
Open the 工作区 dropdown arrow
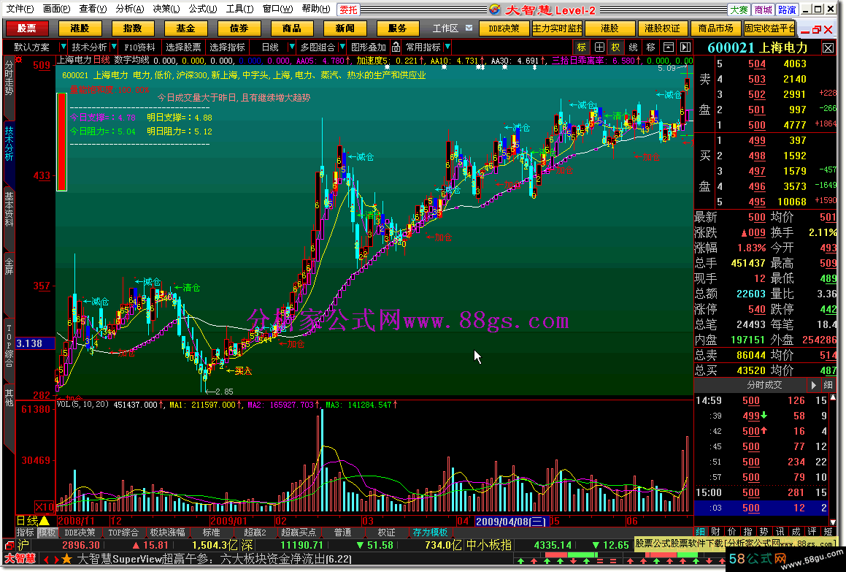(x=469, y=28)
